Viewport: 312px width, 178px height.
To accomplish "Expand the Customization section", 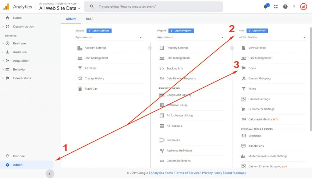I will [x=3, y=27].
